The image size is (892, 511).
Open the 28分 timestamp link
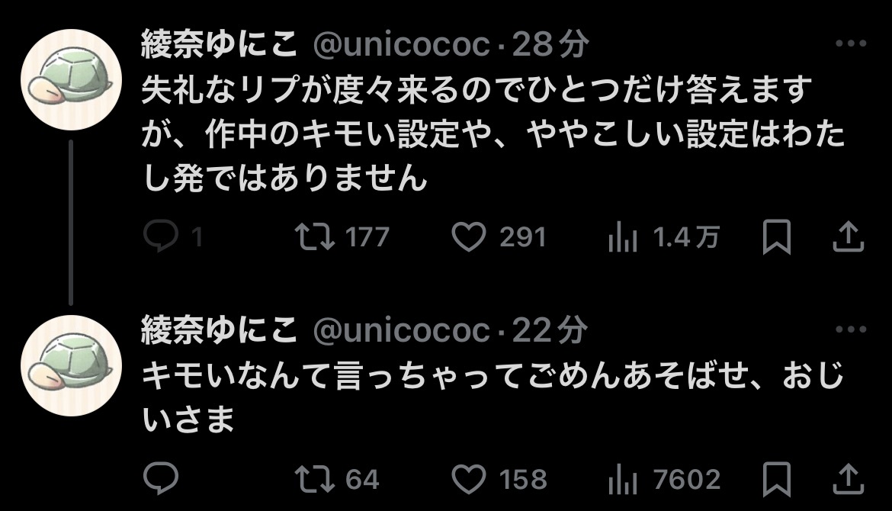click(x=550, y=44)
